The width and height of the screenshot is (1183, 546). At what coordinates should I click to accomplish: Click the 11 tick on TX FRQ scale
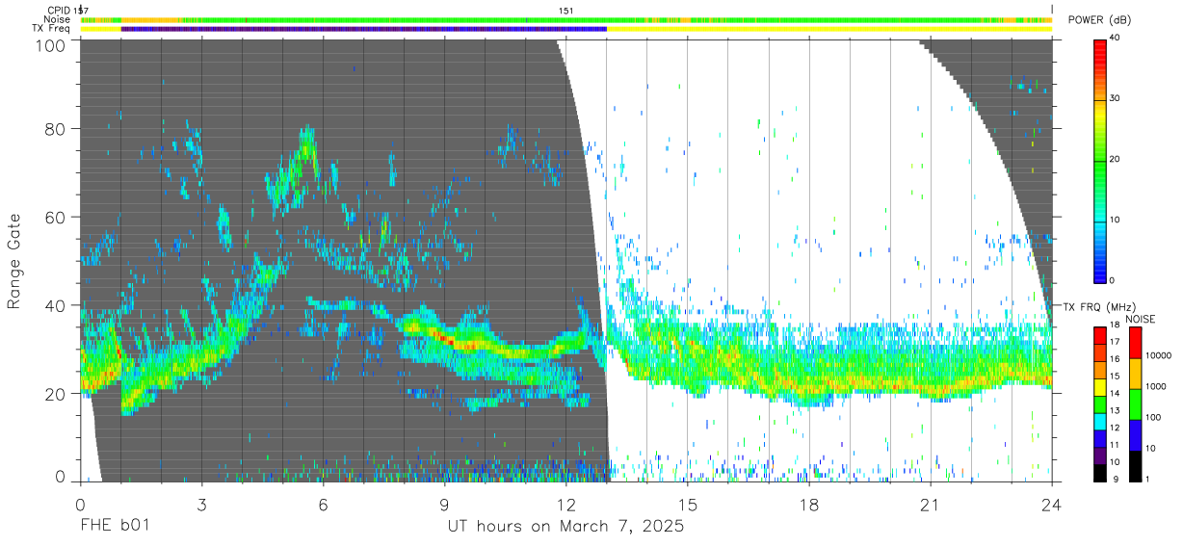point(1115,445)
